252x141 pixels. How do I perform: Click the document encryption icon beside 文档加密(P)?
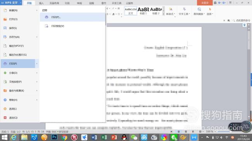5,82
